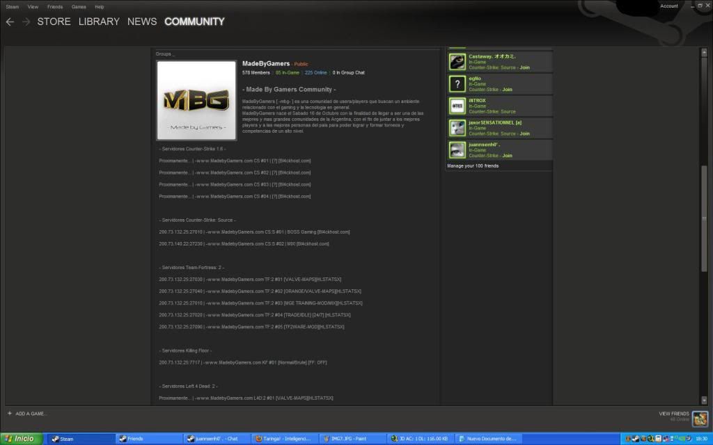Open the Games menu

pyautogui.click(x=79, y=7)
